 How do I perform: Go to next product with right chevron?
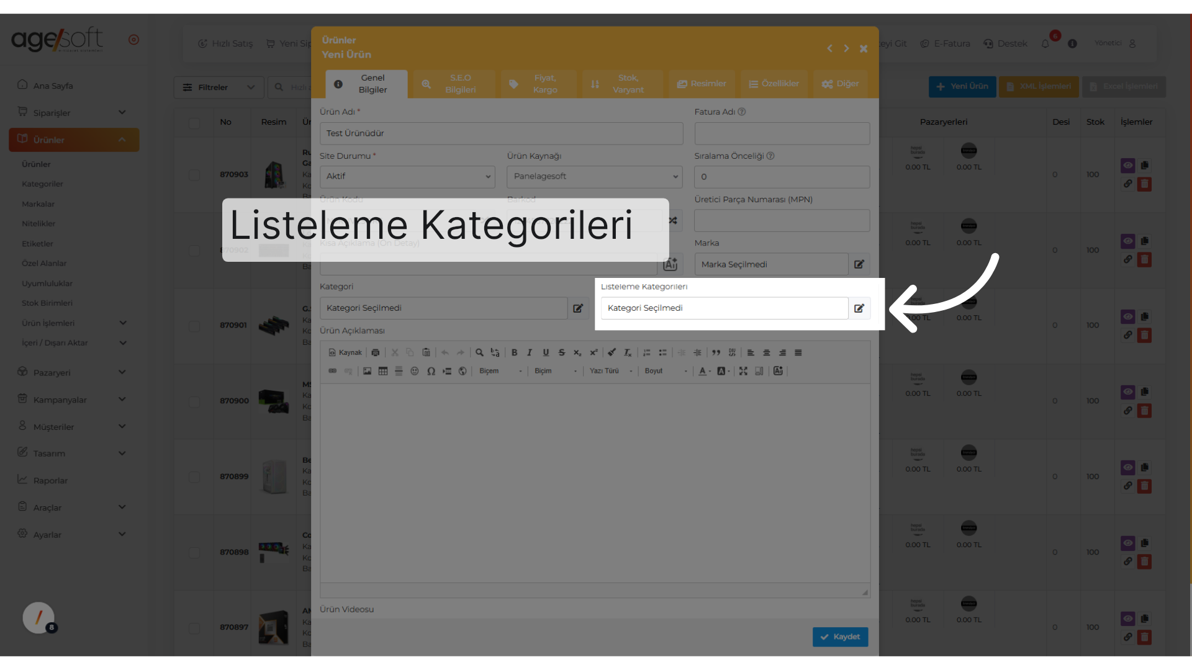[x=846, y=48]
